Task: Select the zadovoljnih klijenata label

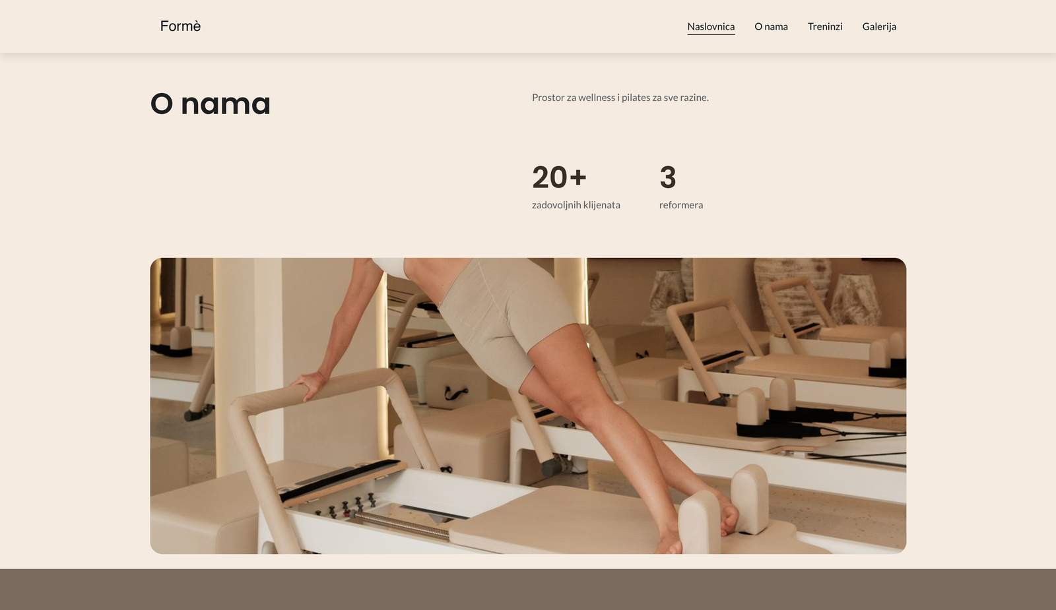Action: click(x=576, y=205)
